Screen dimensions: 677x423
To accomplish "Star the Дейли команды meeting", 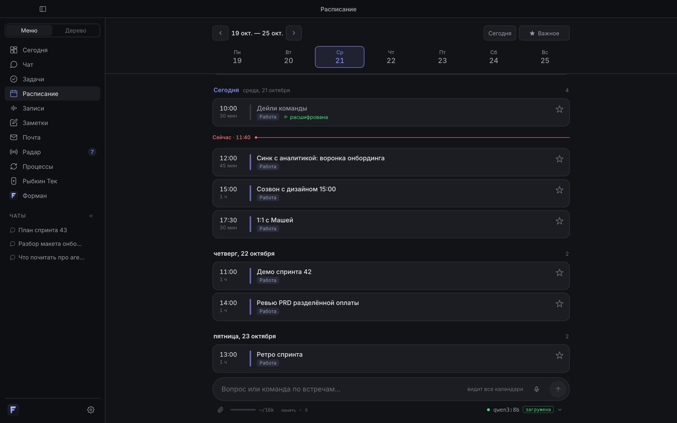I will (559, 109).
